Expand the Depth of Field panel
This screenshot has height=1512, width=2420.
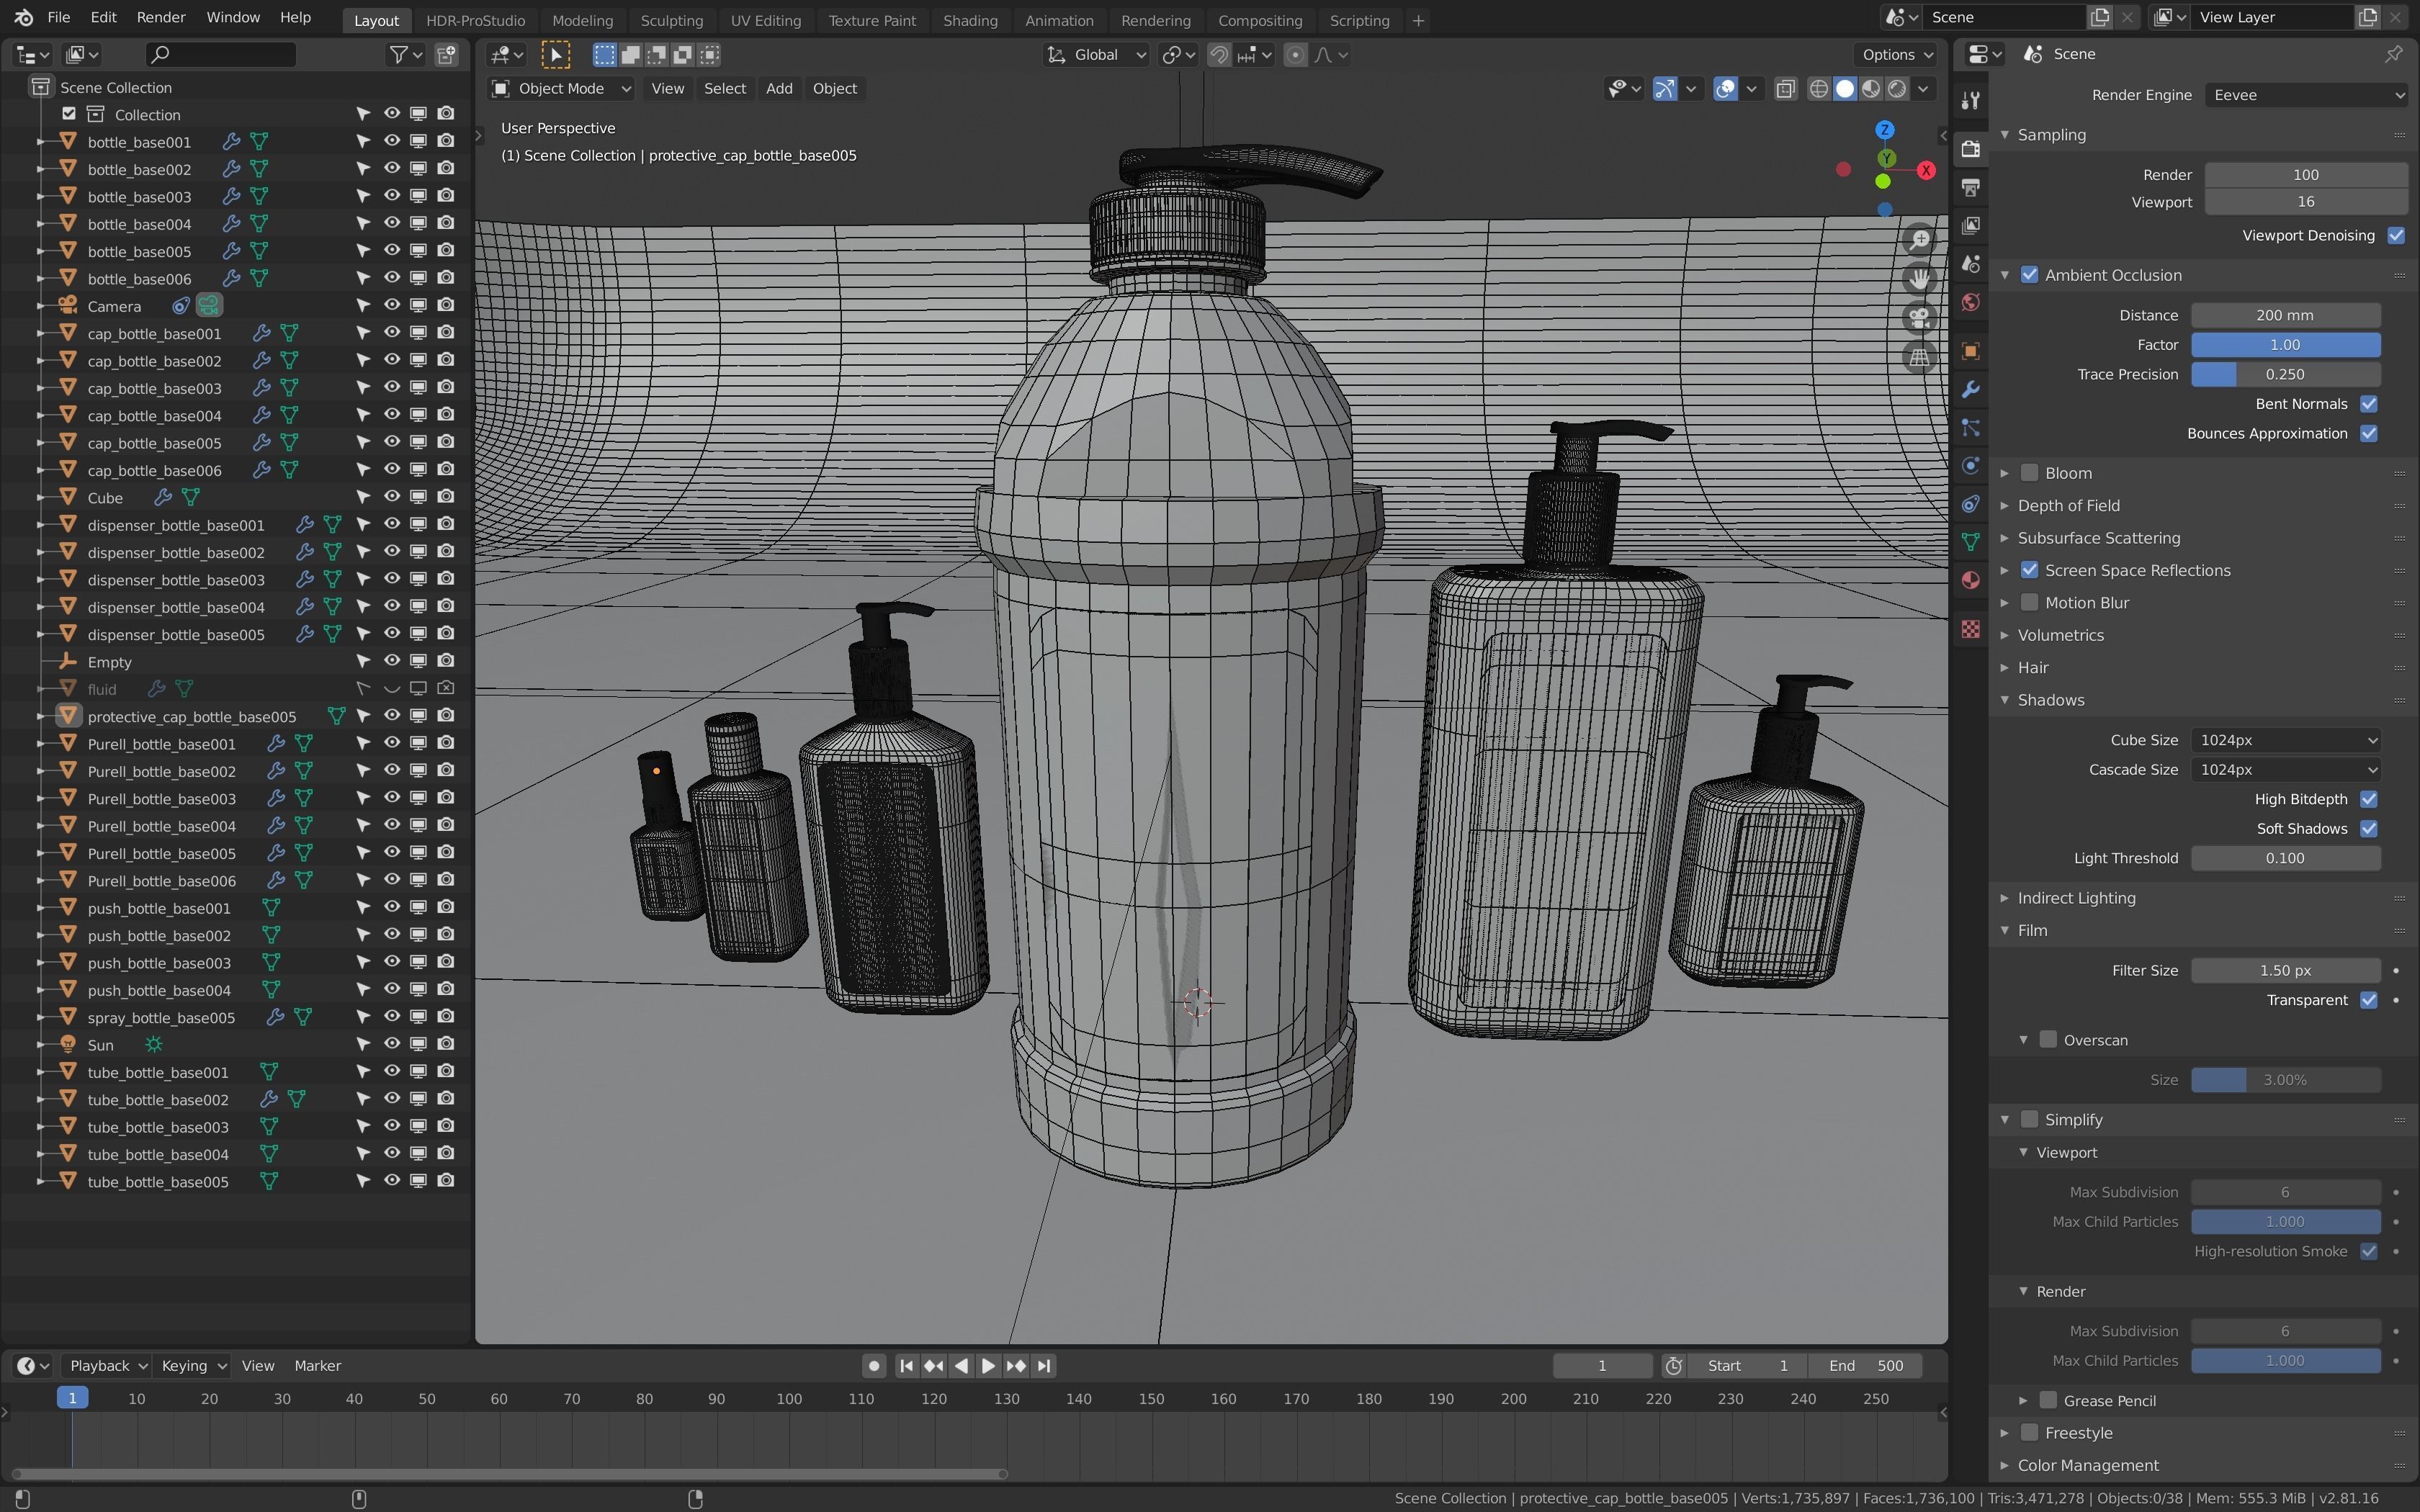click(2068, 506)
